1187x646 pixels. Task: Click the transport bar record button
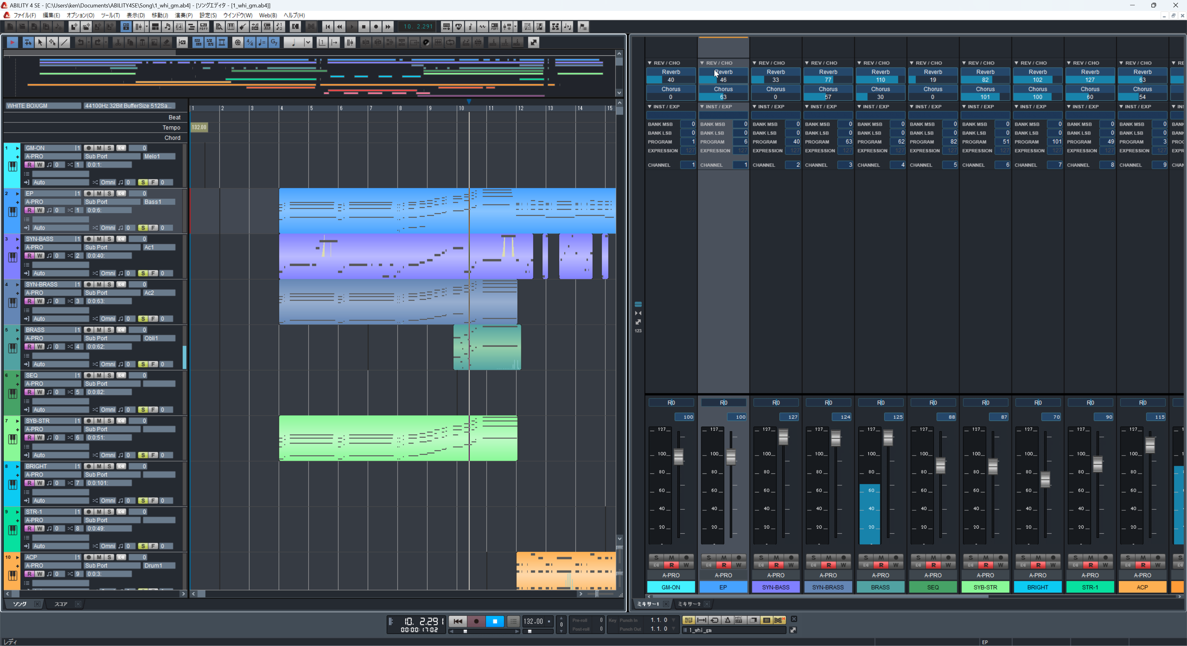[476, 621]
